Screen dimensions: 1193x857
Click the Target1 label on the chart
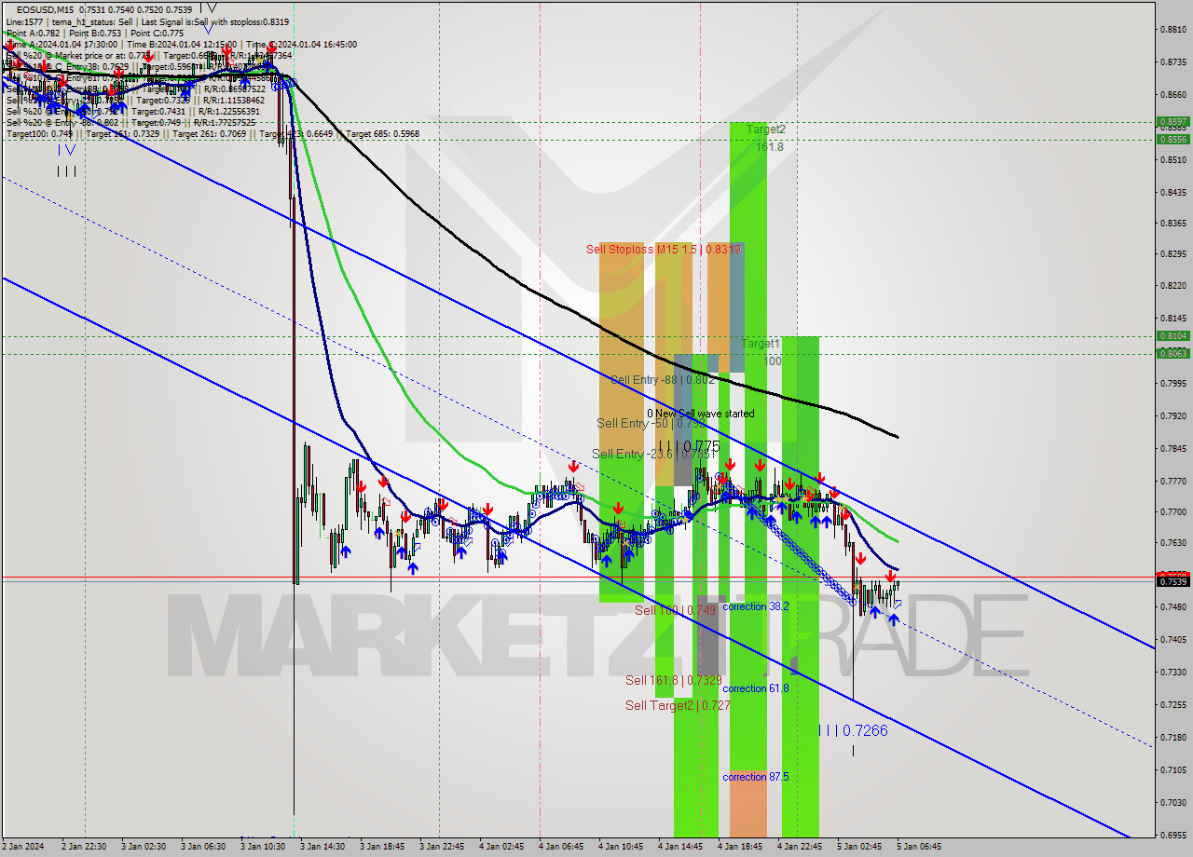(761, 344)
